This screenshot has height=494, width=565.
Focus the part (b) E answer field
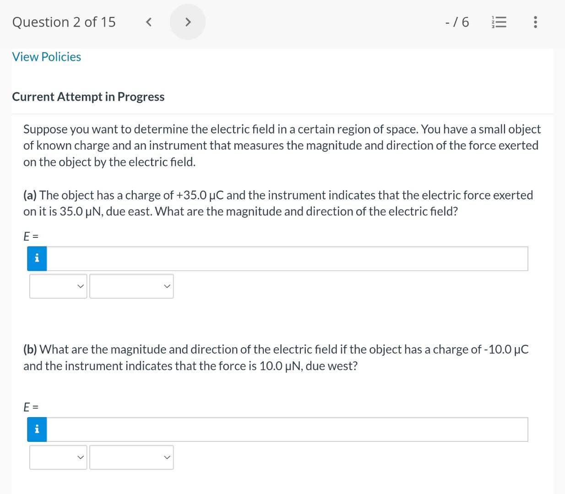tap(287, 430)
